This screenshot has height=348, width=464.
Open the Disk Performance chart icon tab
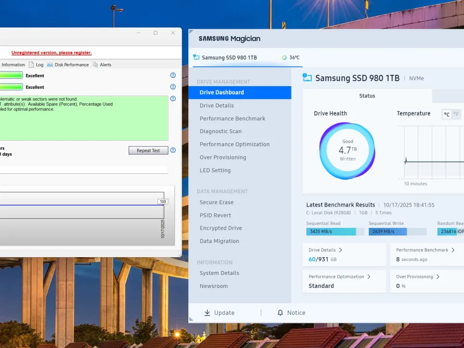[x=50, y=65]
